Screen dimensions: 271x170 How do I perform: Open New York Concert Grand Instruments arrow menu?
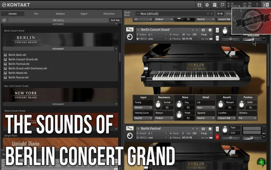coord(116,104)
